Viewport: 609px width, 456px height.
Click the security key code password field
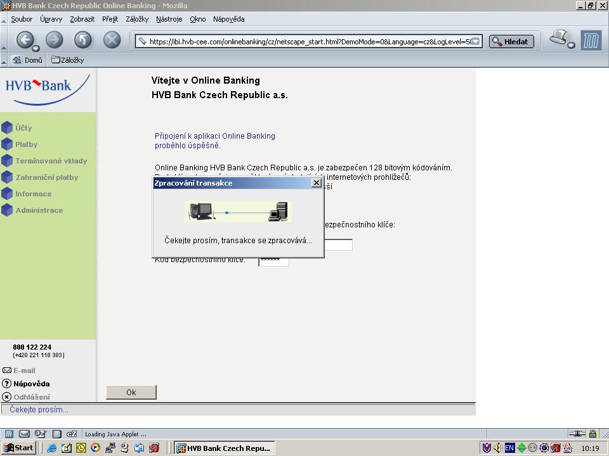(274, 262)
